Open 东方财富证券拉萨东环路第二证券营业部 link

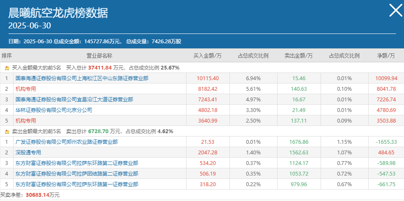tap(77, 163)
